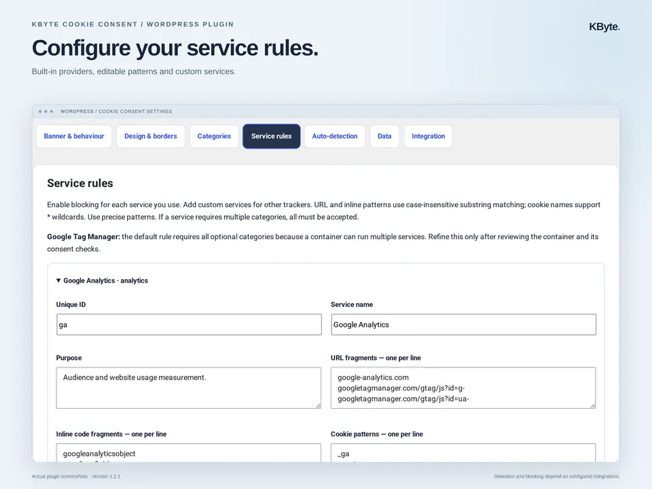Edit the Service name field

464,325
